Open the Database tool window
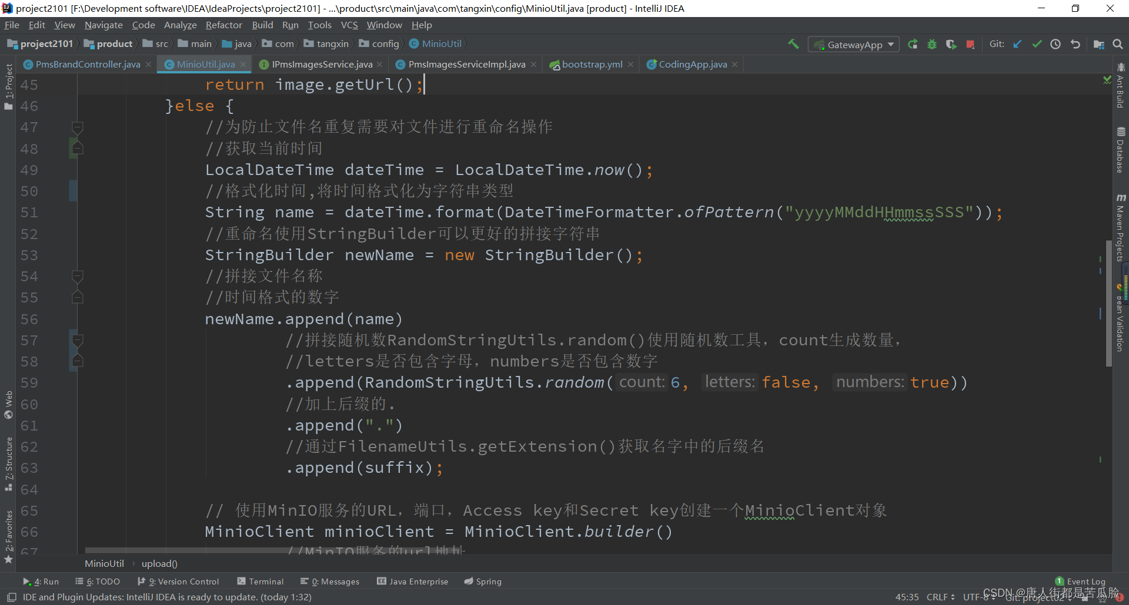Image resolution: width=1129 pixels, height=605 pixels. [1121, 150]
